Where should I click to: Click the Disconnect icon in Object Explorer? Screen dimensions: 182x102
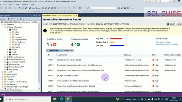pyautogui.click(x=12, y=19)
